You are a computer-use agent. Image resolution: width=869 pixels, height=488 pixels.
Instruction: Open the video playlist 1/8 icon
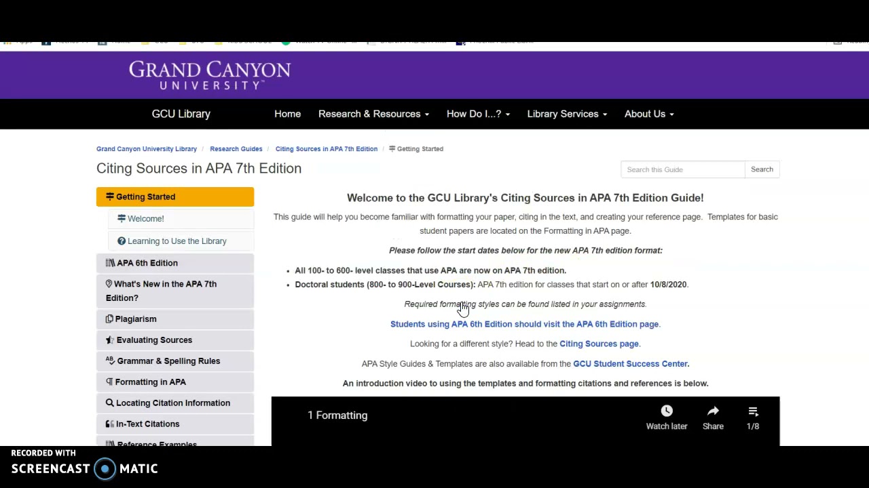(x=753, y=411)
